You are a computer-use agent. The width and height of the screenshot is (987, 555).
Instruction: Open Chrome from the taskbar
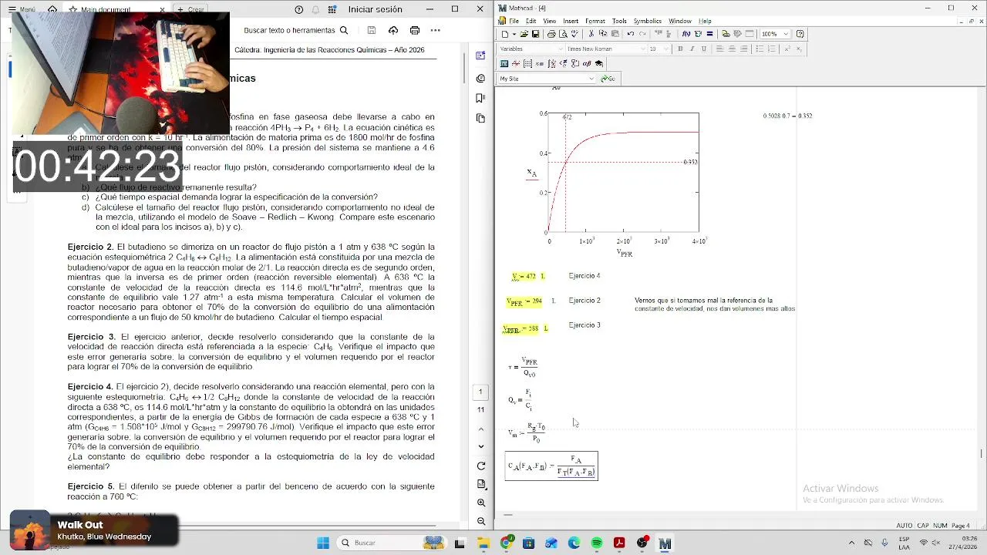tap(506, 543)
